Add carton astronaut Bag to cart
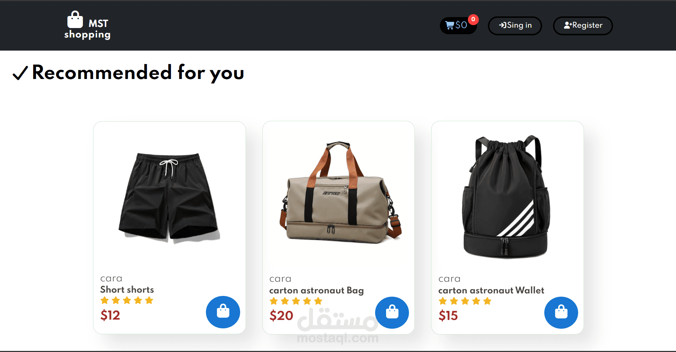 [x=392, y=312]
